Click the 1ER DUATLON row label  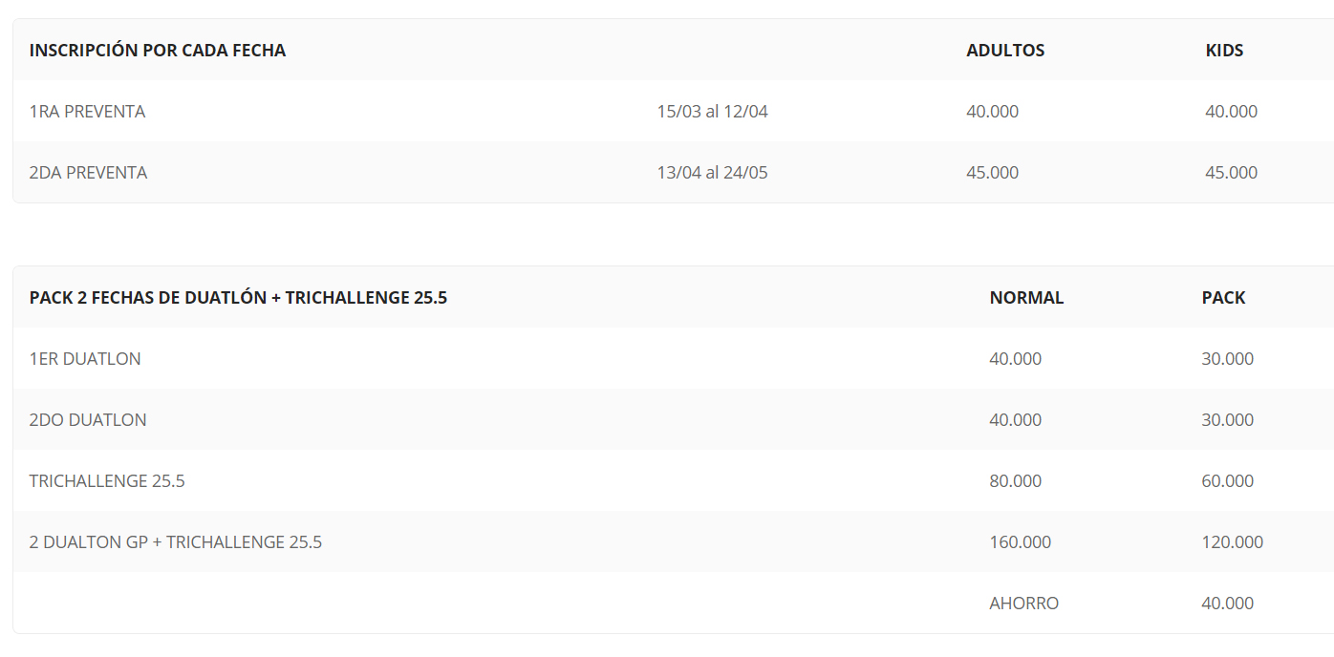[85, 359]
